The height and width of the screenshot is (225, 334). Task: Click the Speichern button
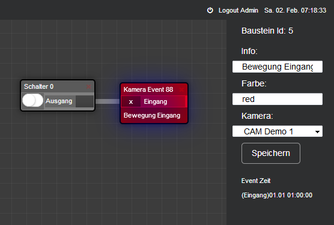(271, 153)
